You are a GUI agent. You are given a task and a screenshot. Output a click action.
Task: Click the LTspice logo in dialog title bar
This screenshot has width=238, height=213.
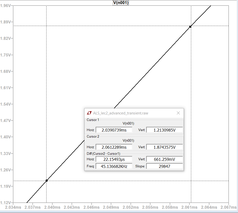(89, 113)
